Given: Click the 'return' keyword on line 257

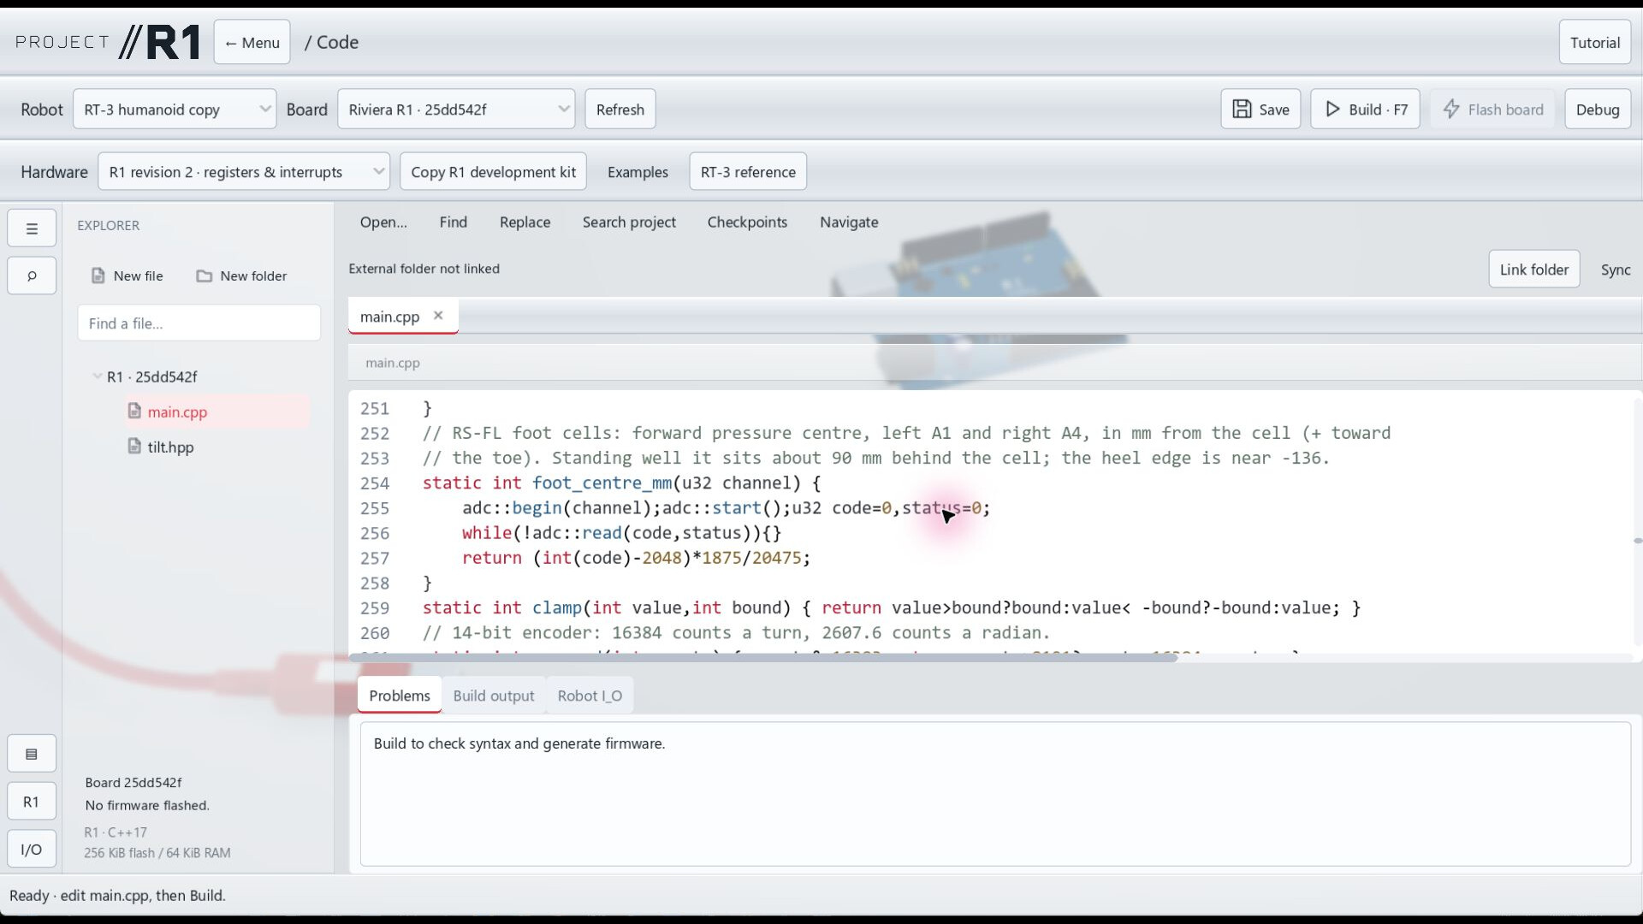Looking at the screenshot, I should (x=492, y=558).
